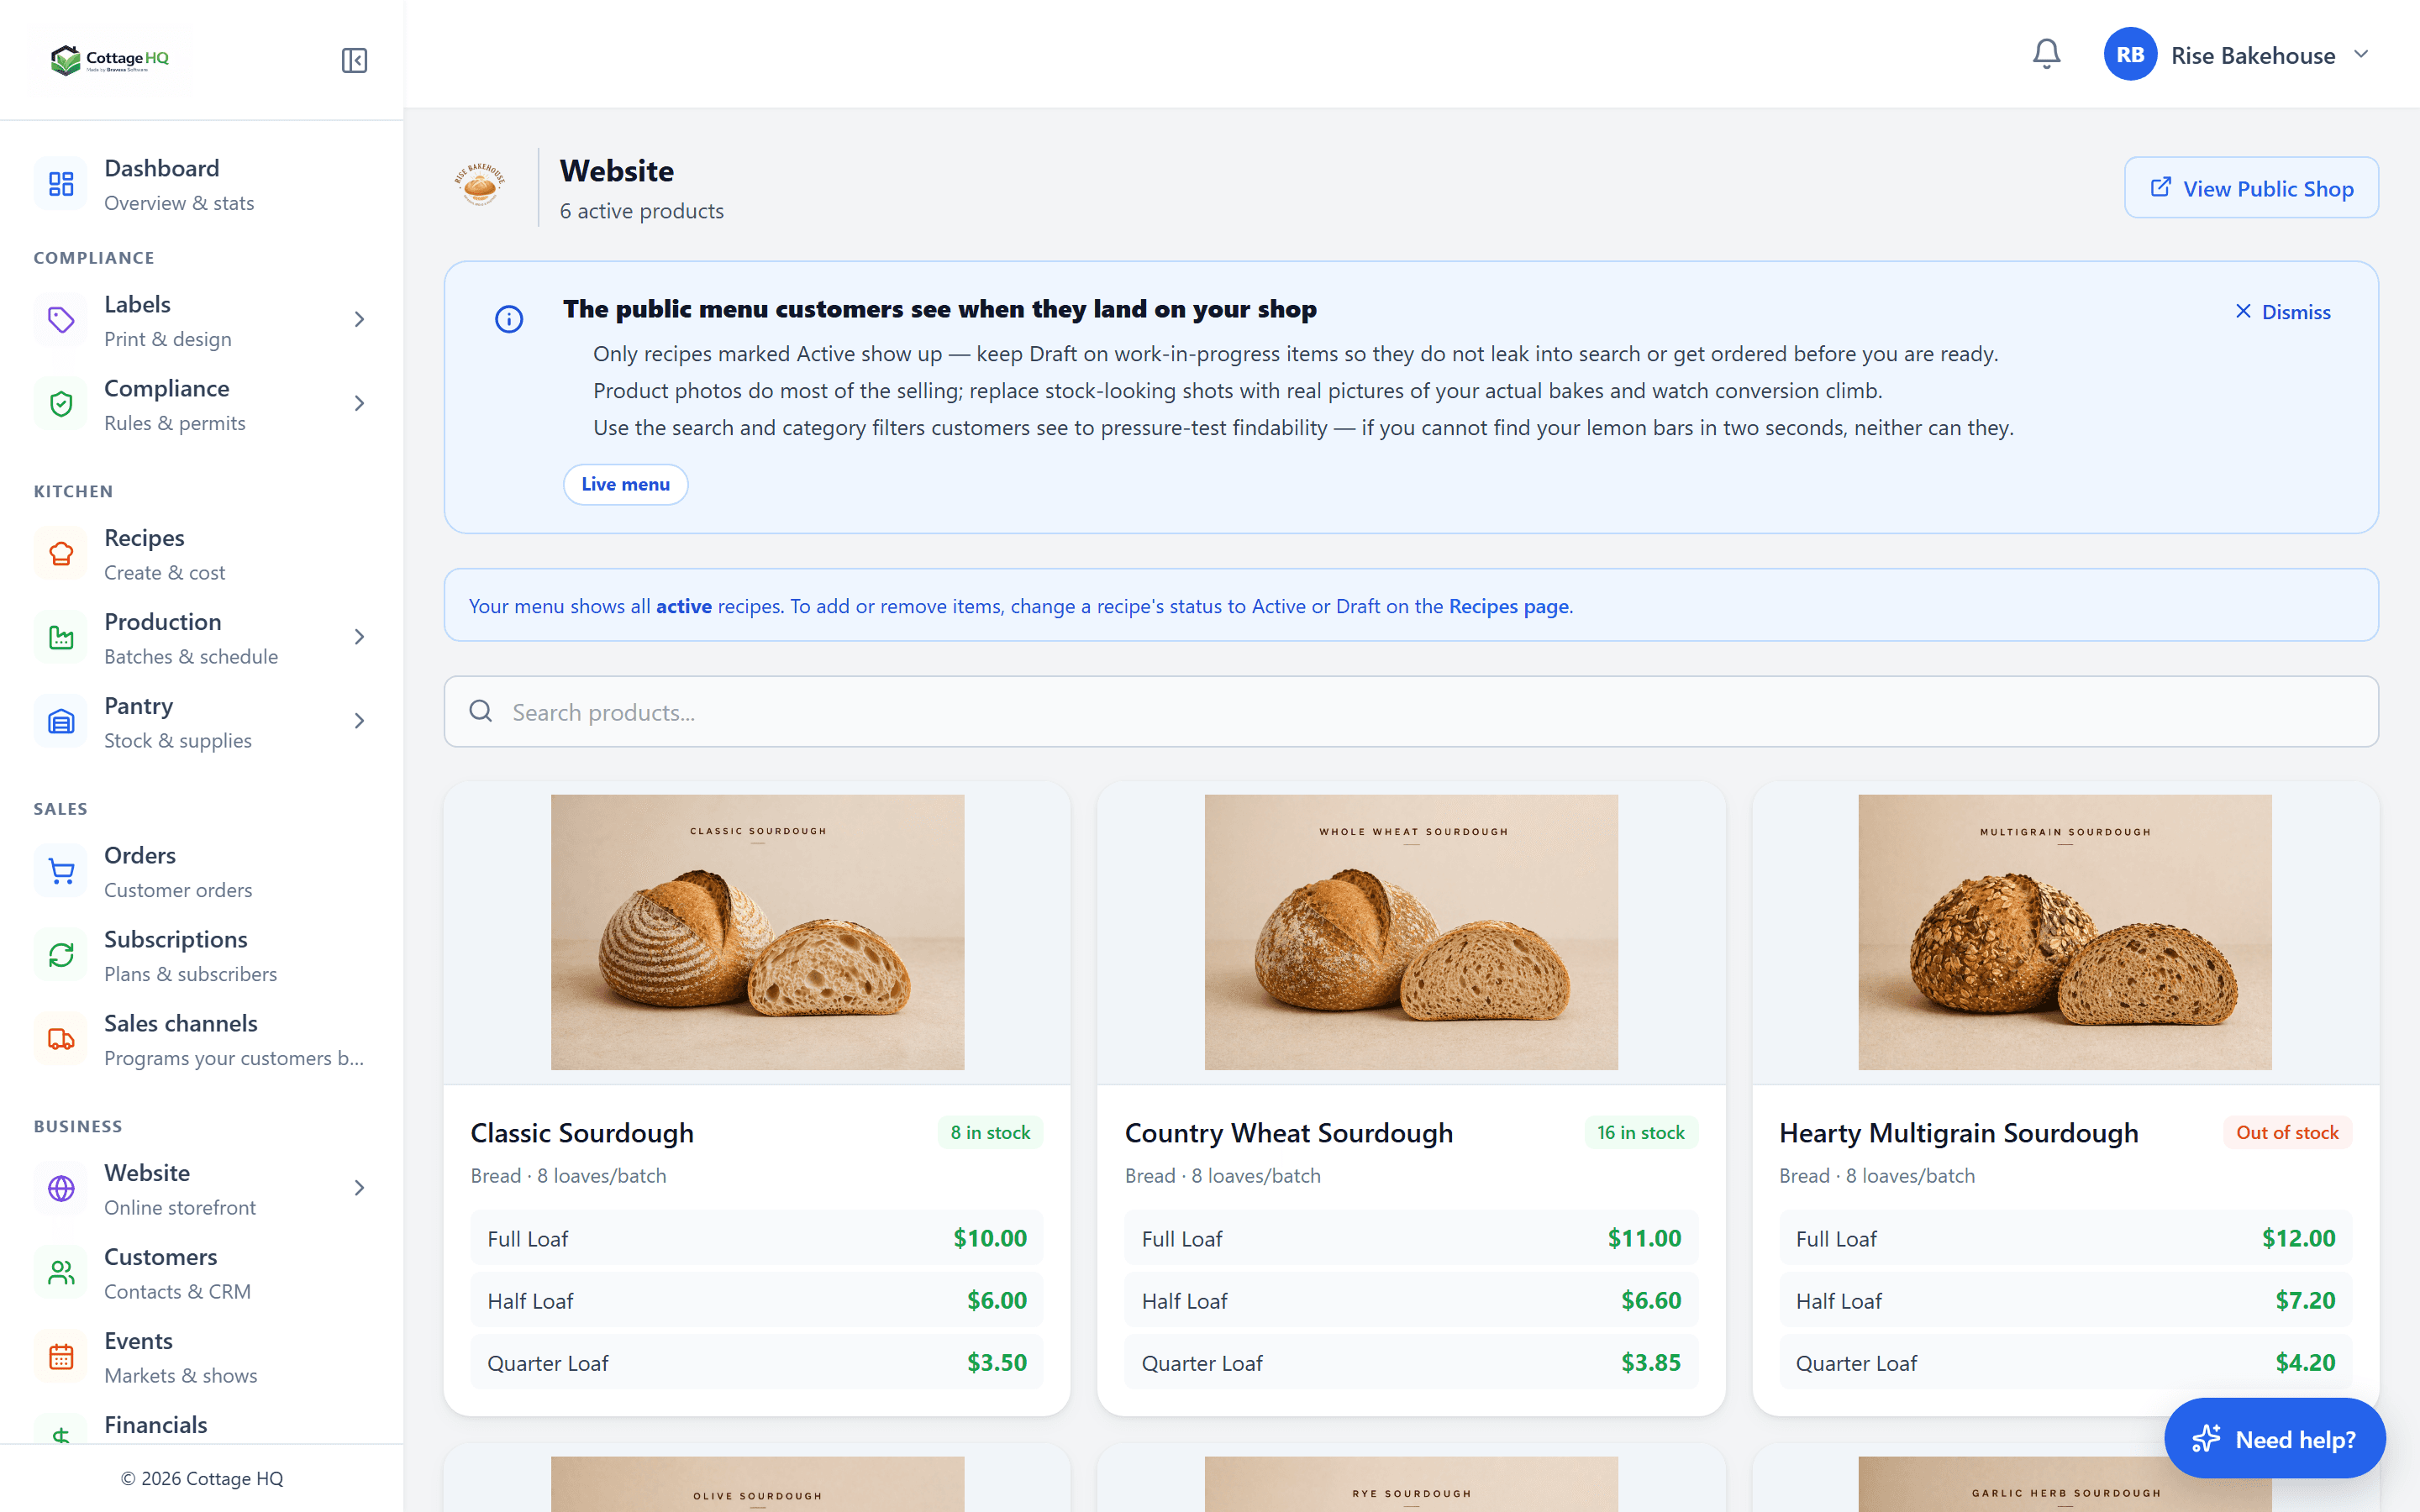Click the 16 in stock badge

(x=1640, y=1132)
